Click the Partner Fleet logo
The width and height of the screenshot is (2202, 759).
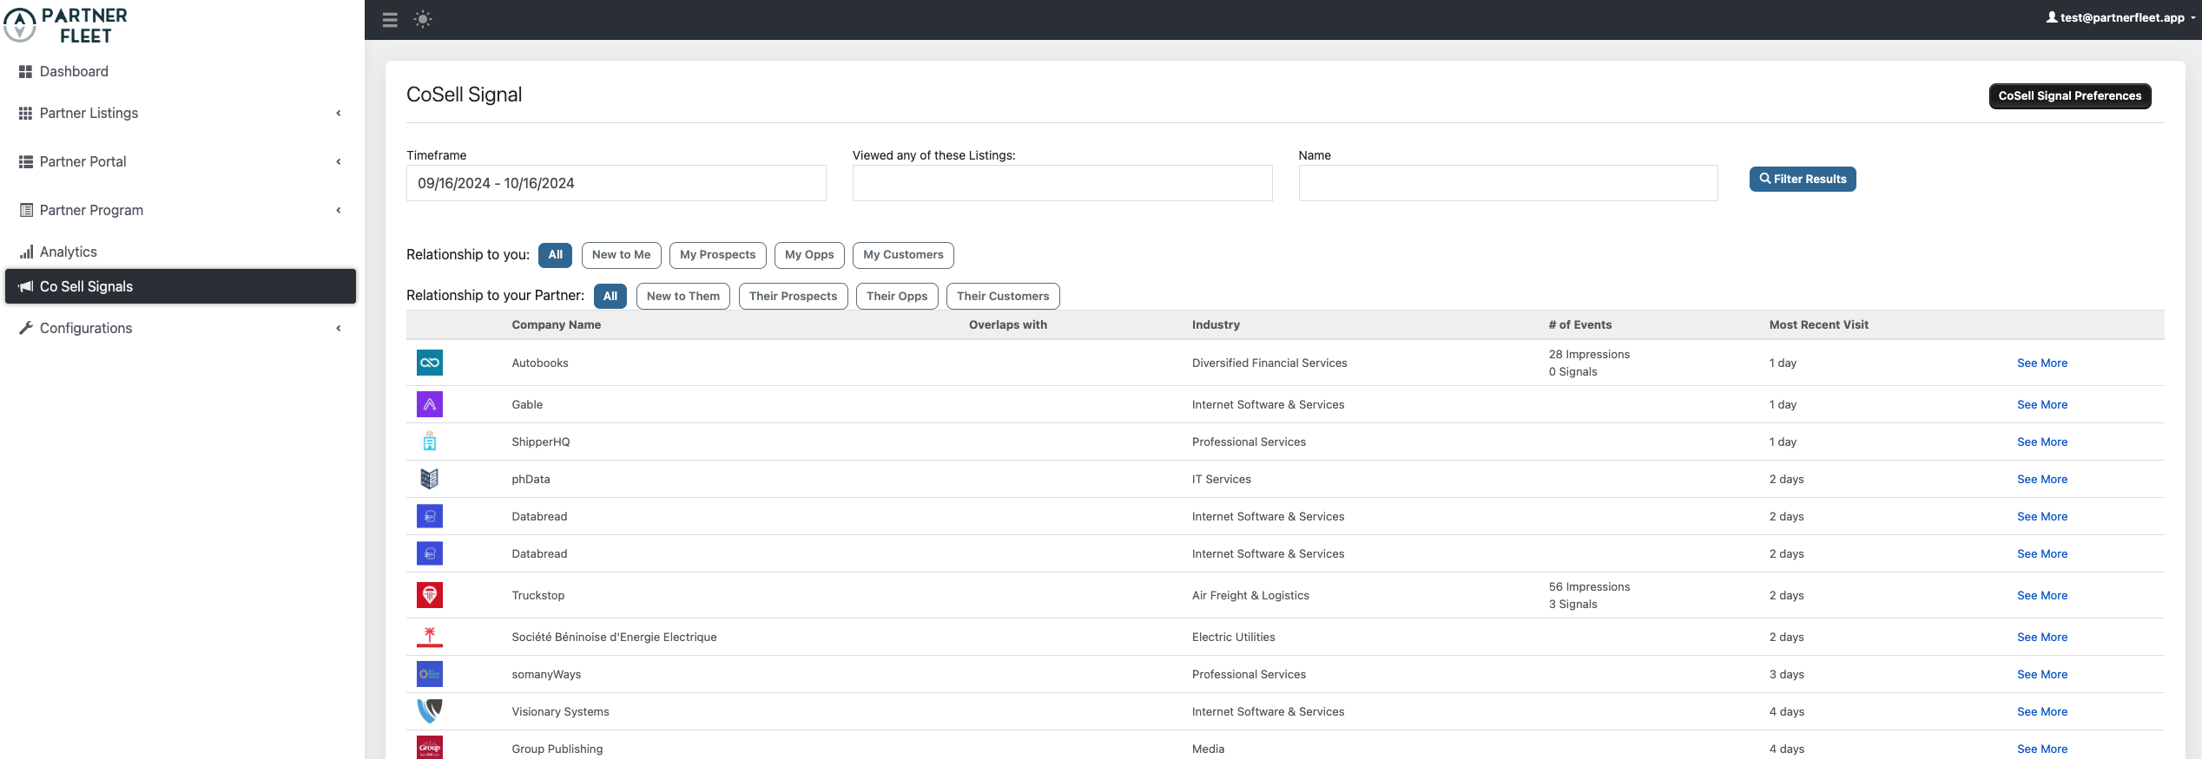tap(66, 24)
